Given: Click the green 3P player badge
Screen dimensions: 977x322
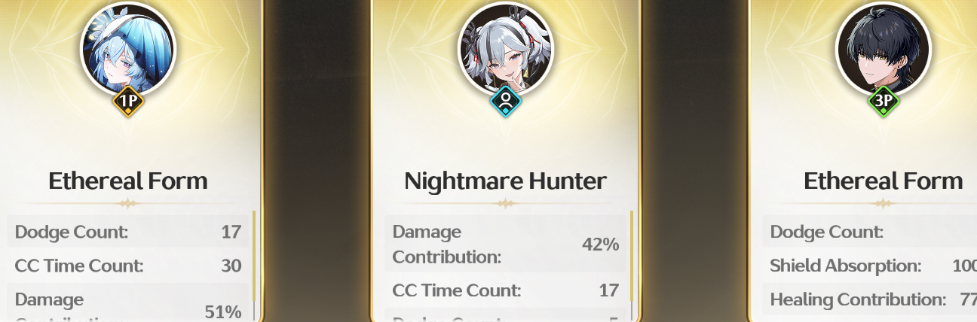Looking at the screenshot, I should click(x=884, y=101).
